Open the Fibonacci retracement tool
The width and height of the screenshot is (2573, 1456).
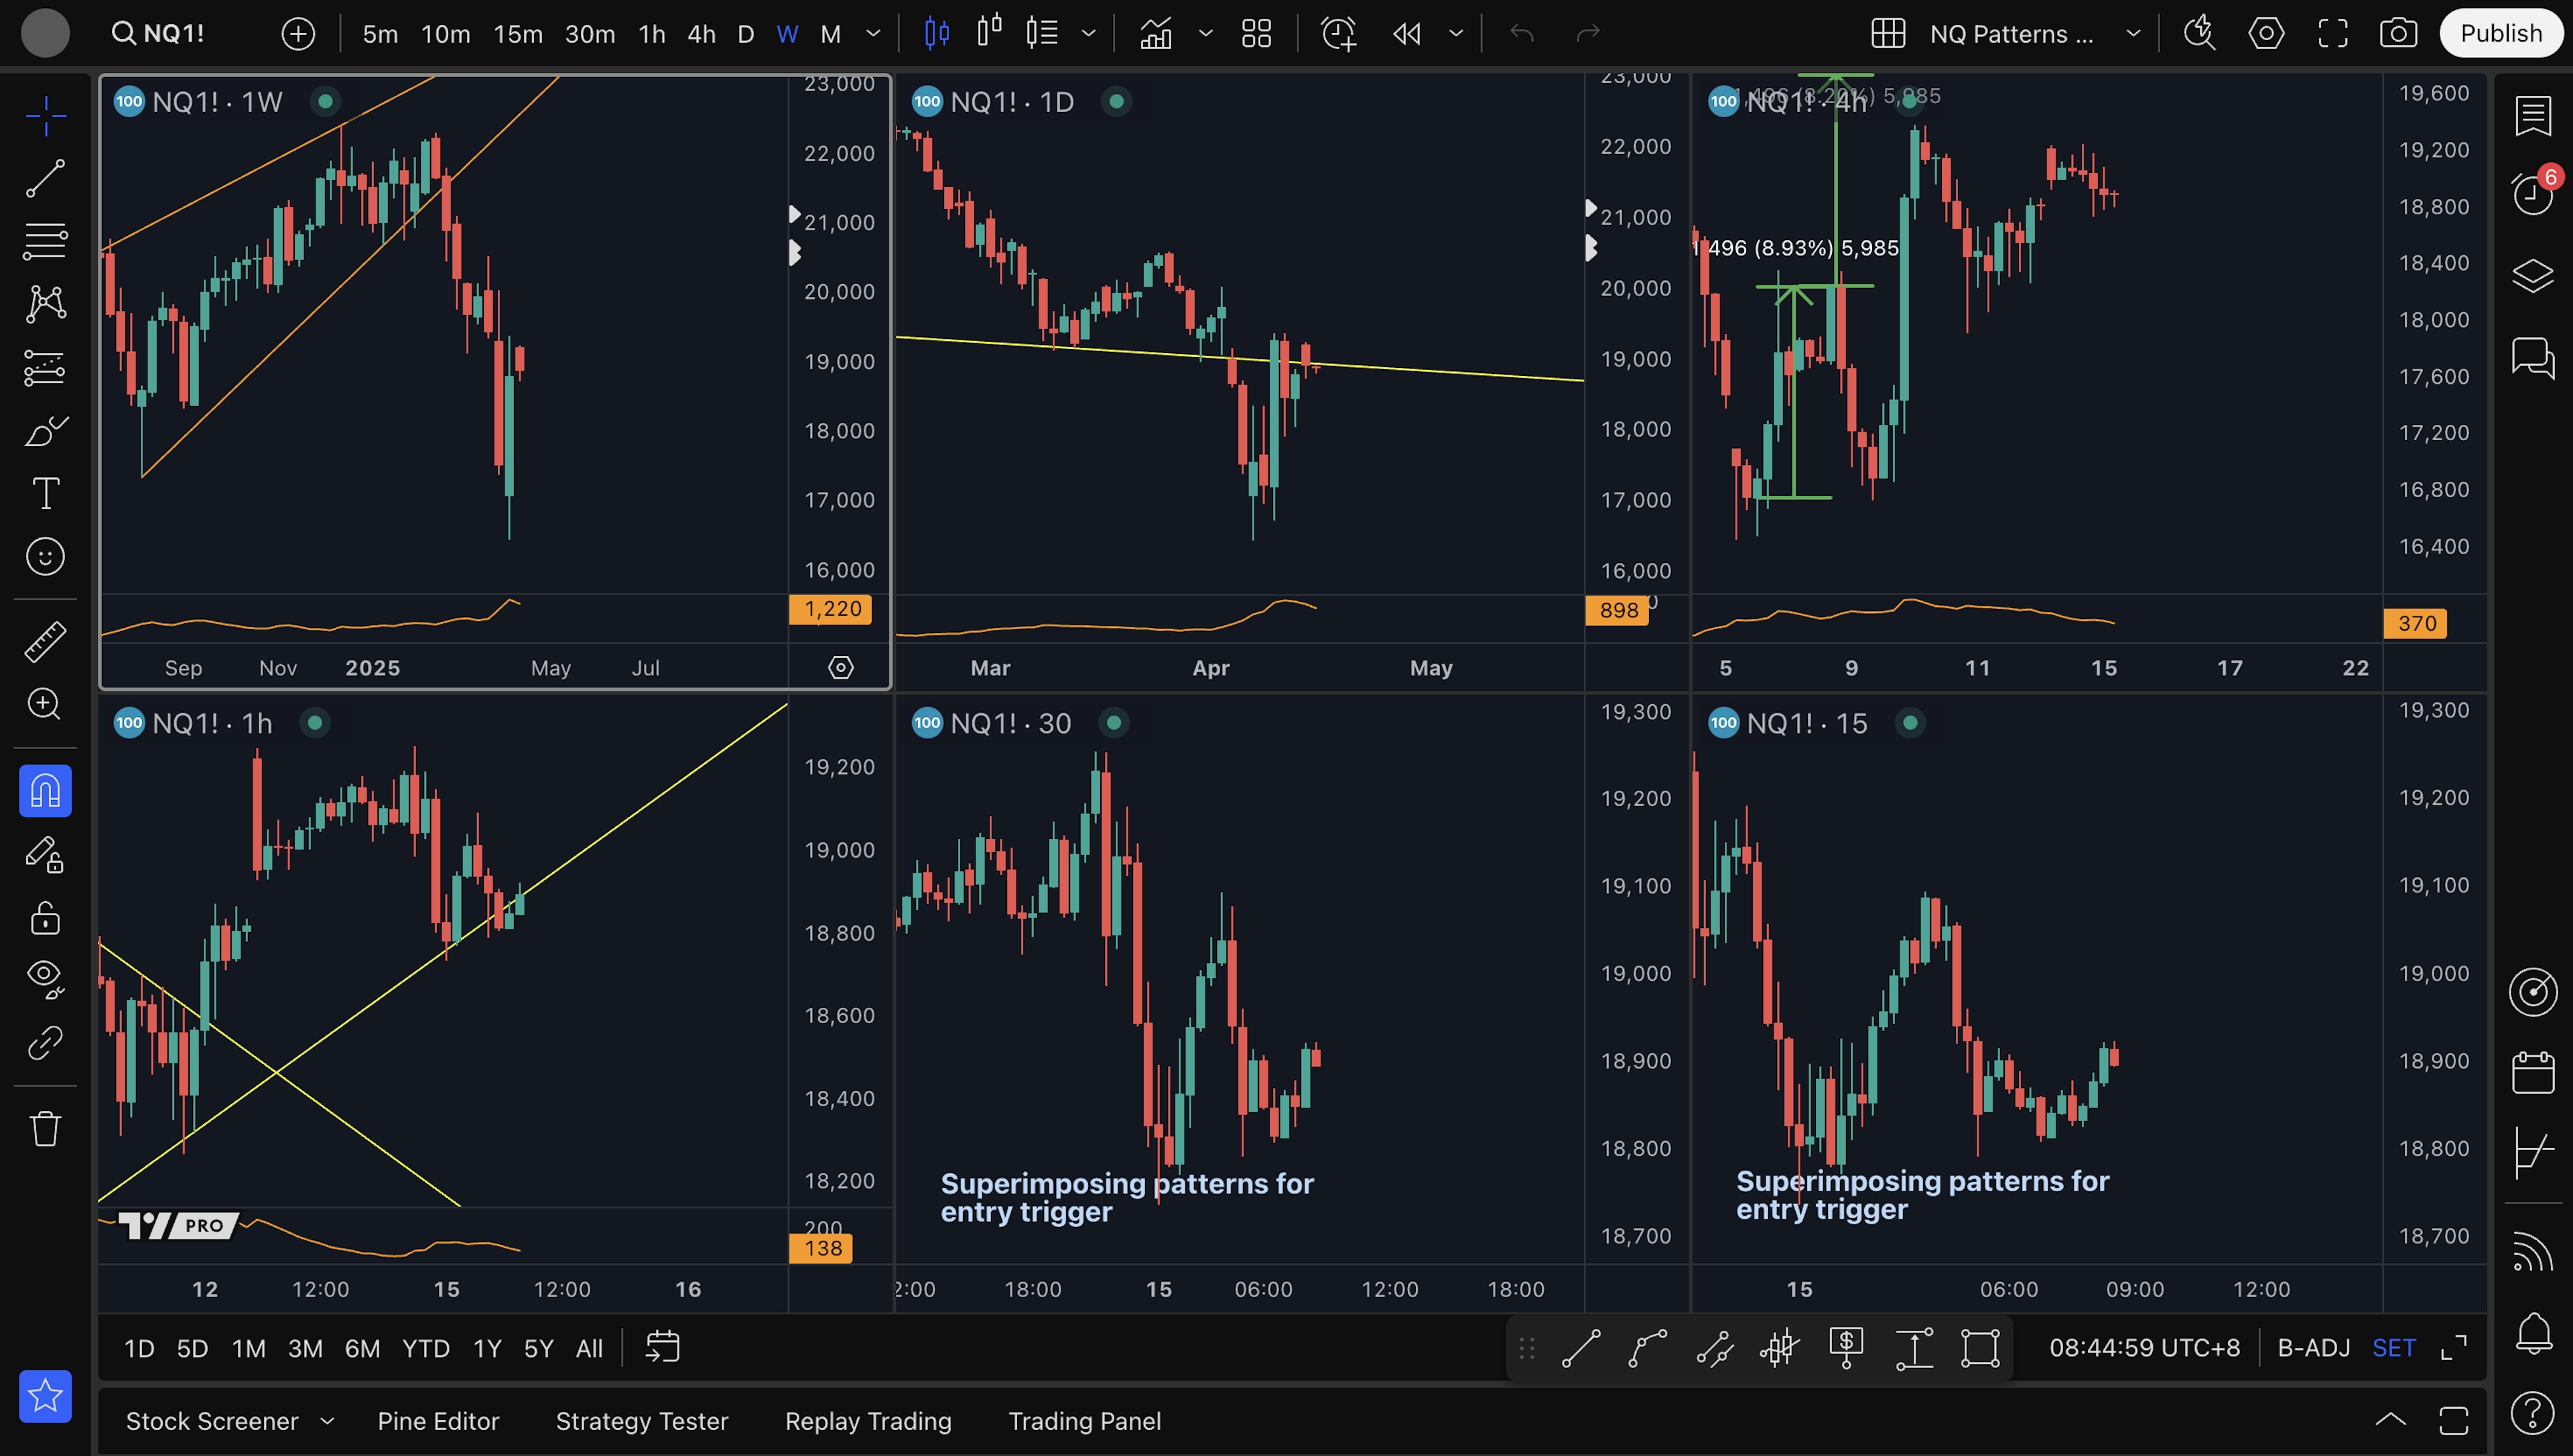[x=45, y=240]
